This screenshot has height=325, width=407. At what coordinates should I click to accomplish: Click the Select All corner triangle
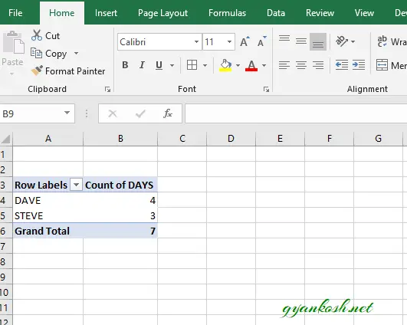click(x=6, y=140)
